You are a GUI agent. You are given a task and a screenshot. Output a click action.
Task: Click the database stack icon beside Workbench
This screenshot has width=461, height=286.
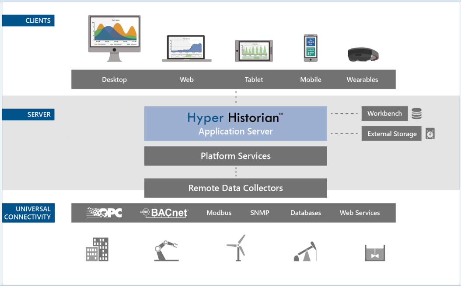[x=417, y=114]
